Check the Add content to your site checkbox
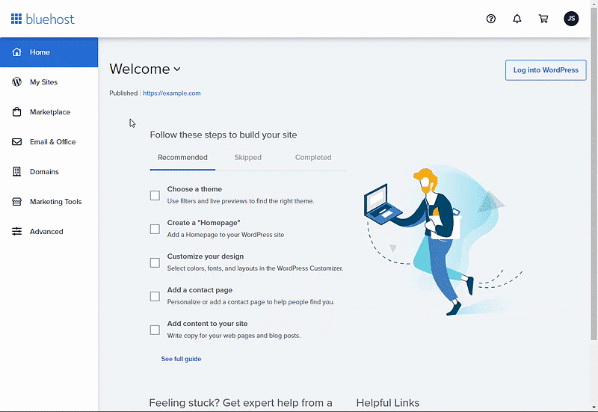This screenshot has width=598, height=412. click(x=155, y=330)
